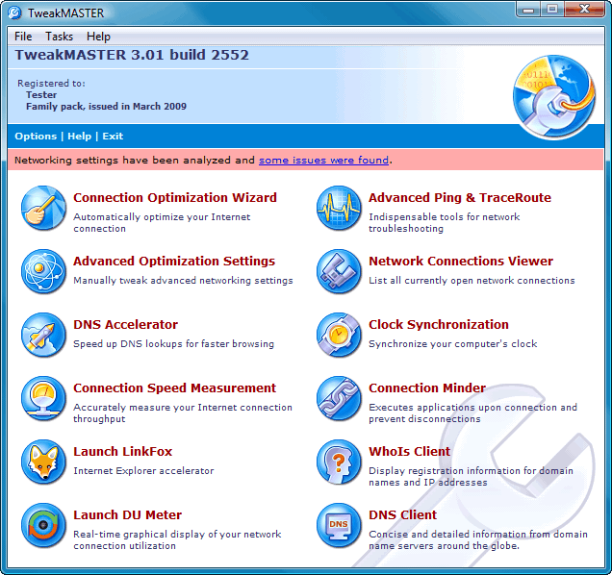Open the 'some issues were found' link
The width and height of the screenshot is (612, 575).
click(x=323, y=160)
